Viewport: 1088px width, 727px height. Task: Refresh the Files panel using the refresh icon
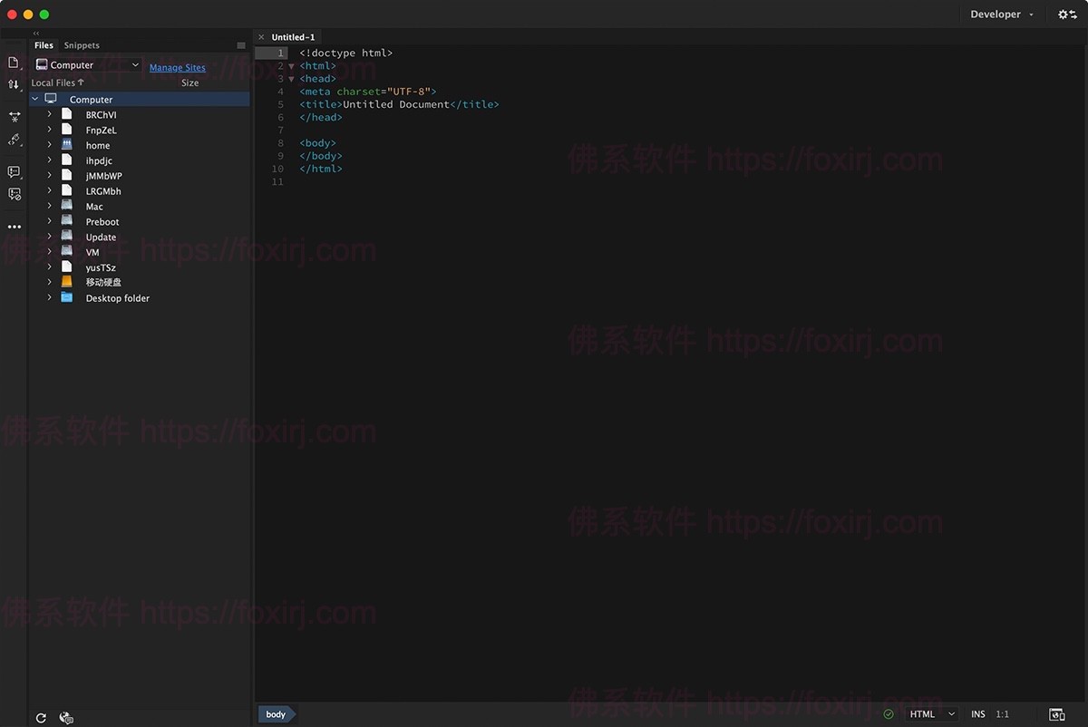pos(40,717)
